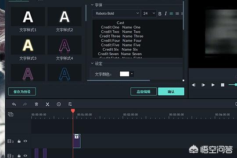The image size is (237, 158).
Task: Toggle lock on track 3
Action: point(19,141)
